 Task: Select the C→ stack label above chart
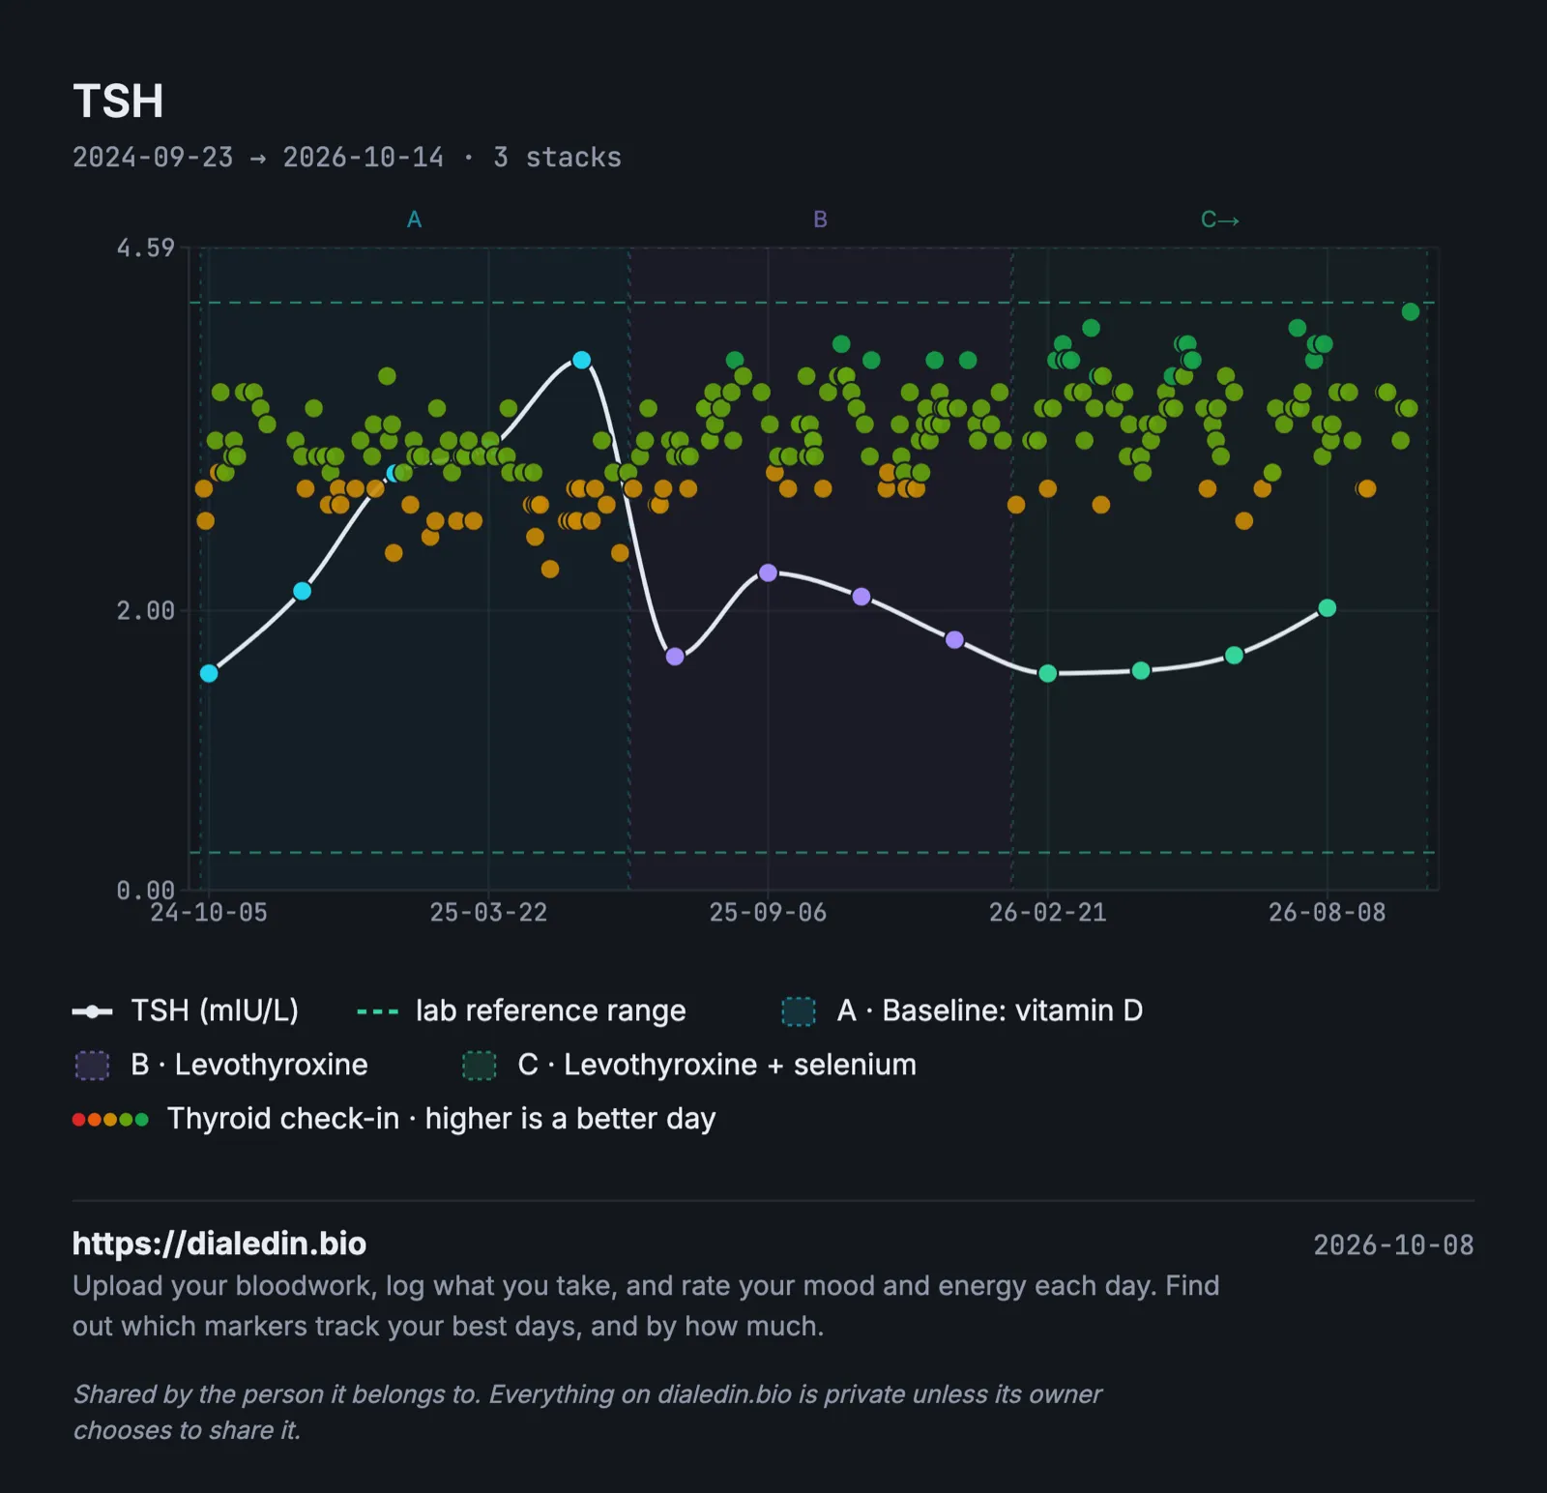tap(1219, 220)
